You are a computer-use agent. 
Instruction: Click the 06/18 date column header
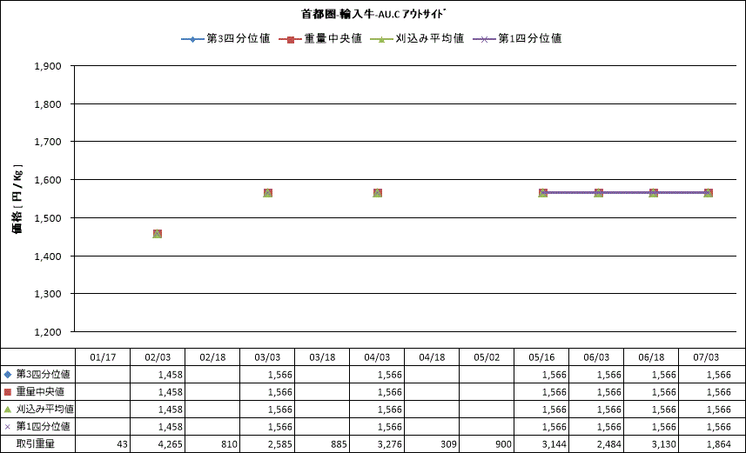pos(651,357)
